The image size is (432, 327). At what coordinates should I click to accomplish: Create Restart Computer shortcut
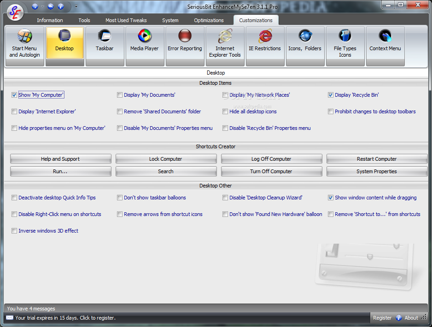pos(377,159)
